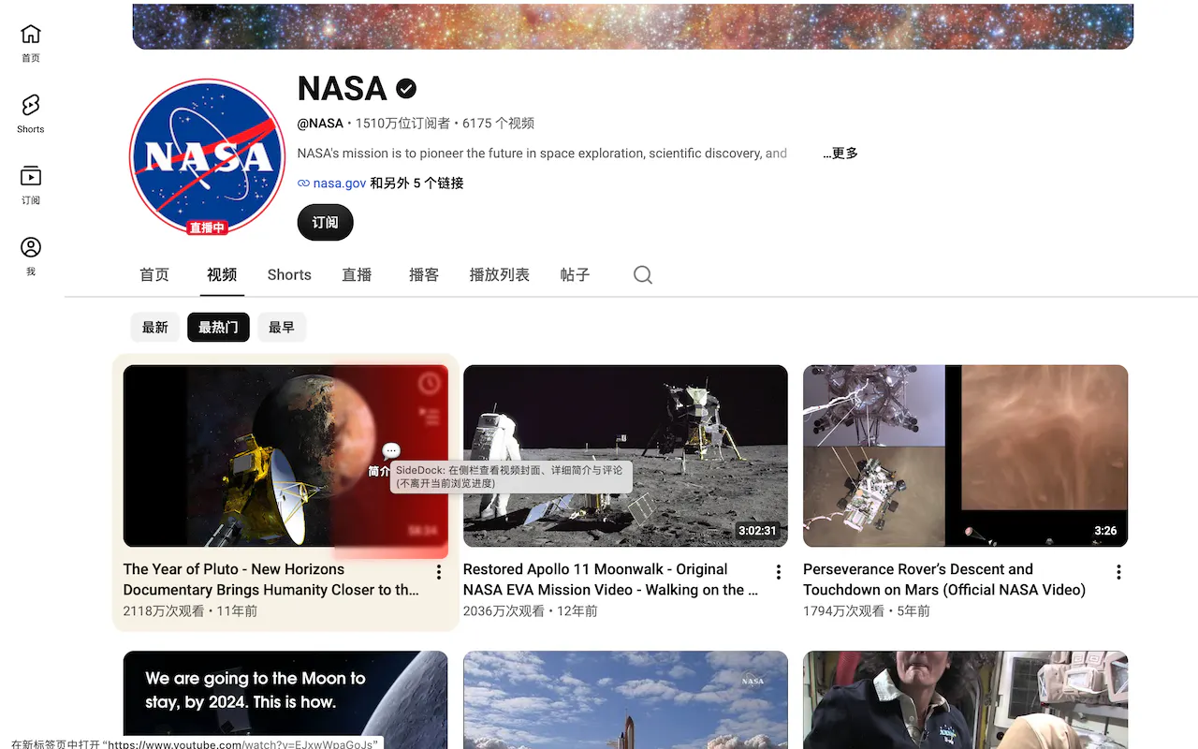Click the 直播中 live badge under the avatar
Image resolution: width=1198 pixels, height=749 pixels.
(207, 228)
